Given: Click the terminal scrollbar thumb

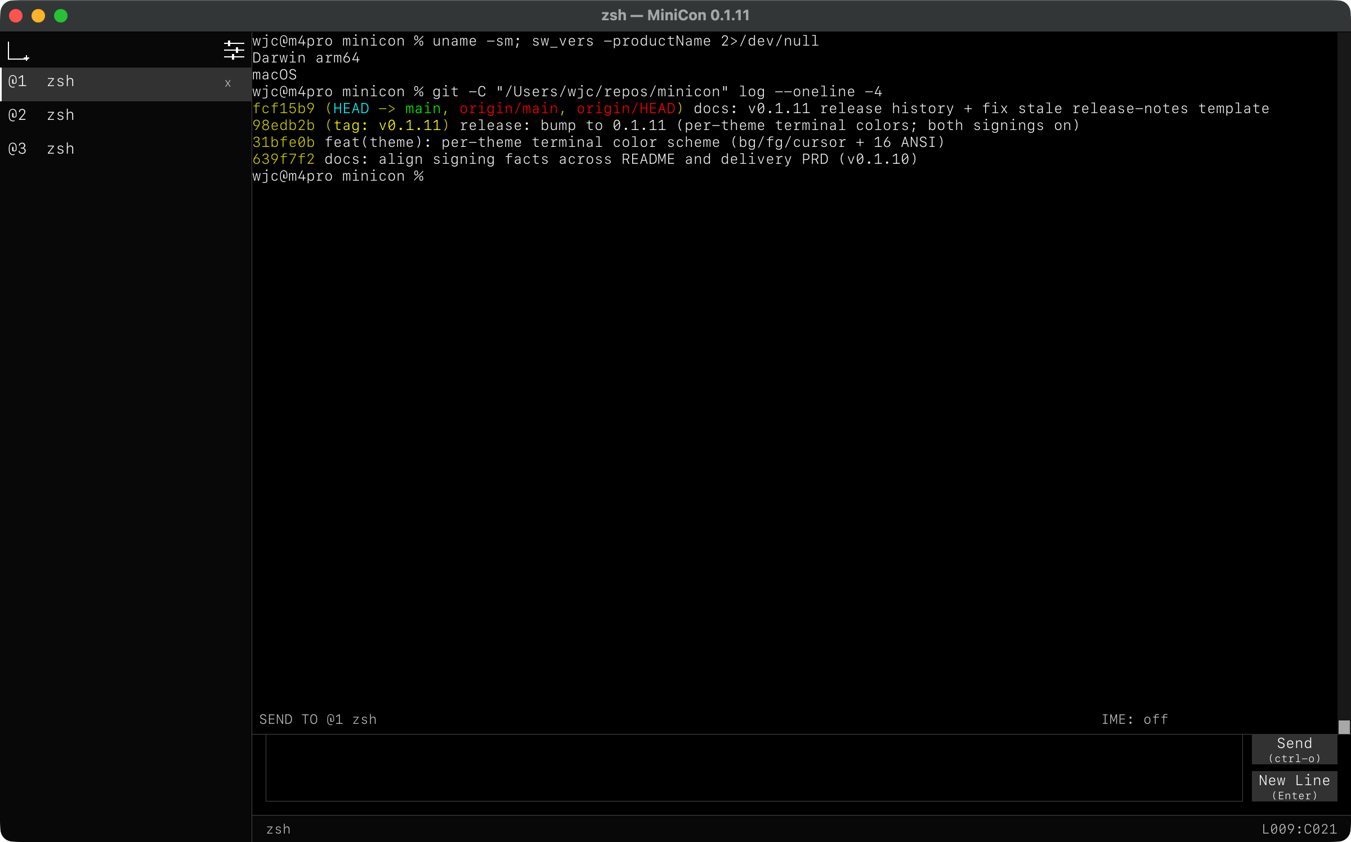Looking at the screenshot, I should (x=1344, y=727).
